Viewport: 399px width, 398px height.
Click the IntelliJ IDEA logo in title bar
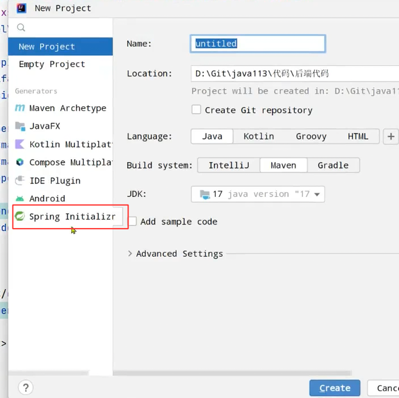pyautogui.click(x=22, y=8)
